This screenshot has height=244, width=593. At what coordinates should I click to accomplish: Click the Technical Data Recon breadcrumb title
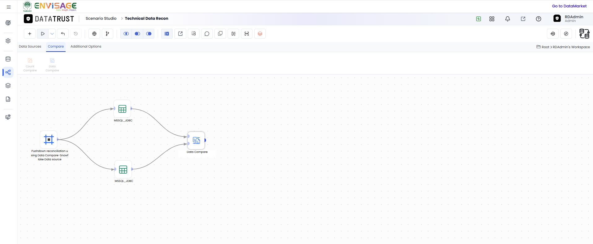[147, 19]
